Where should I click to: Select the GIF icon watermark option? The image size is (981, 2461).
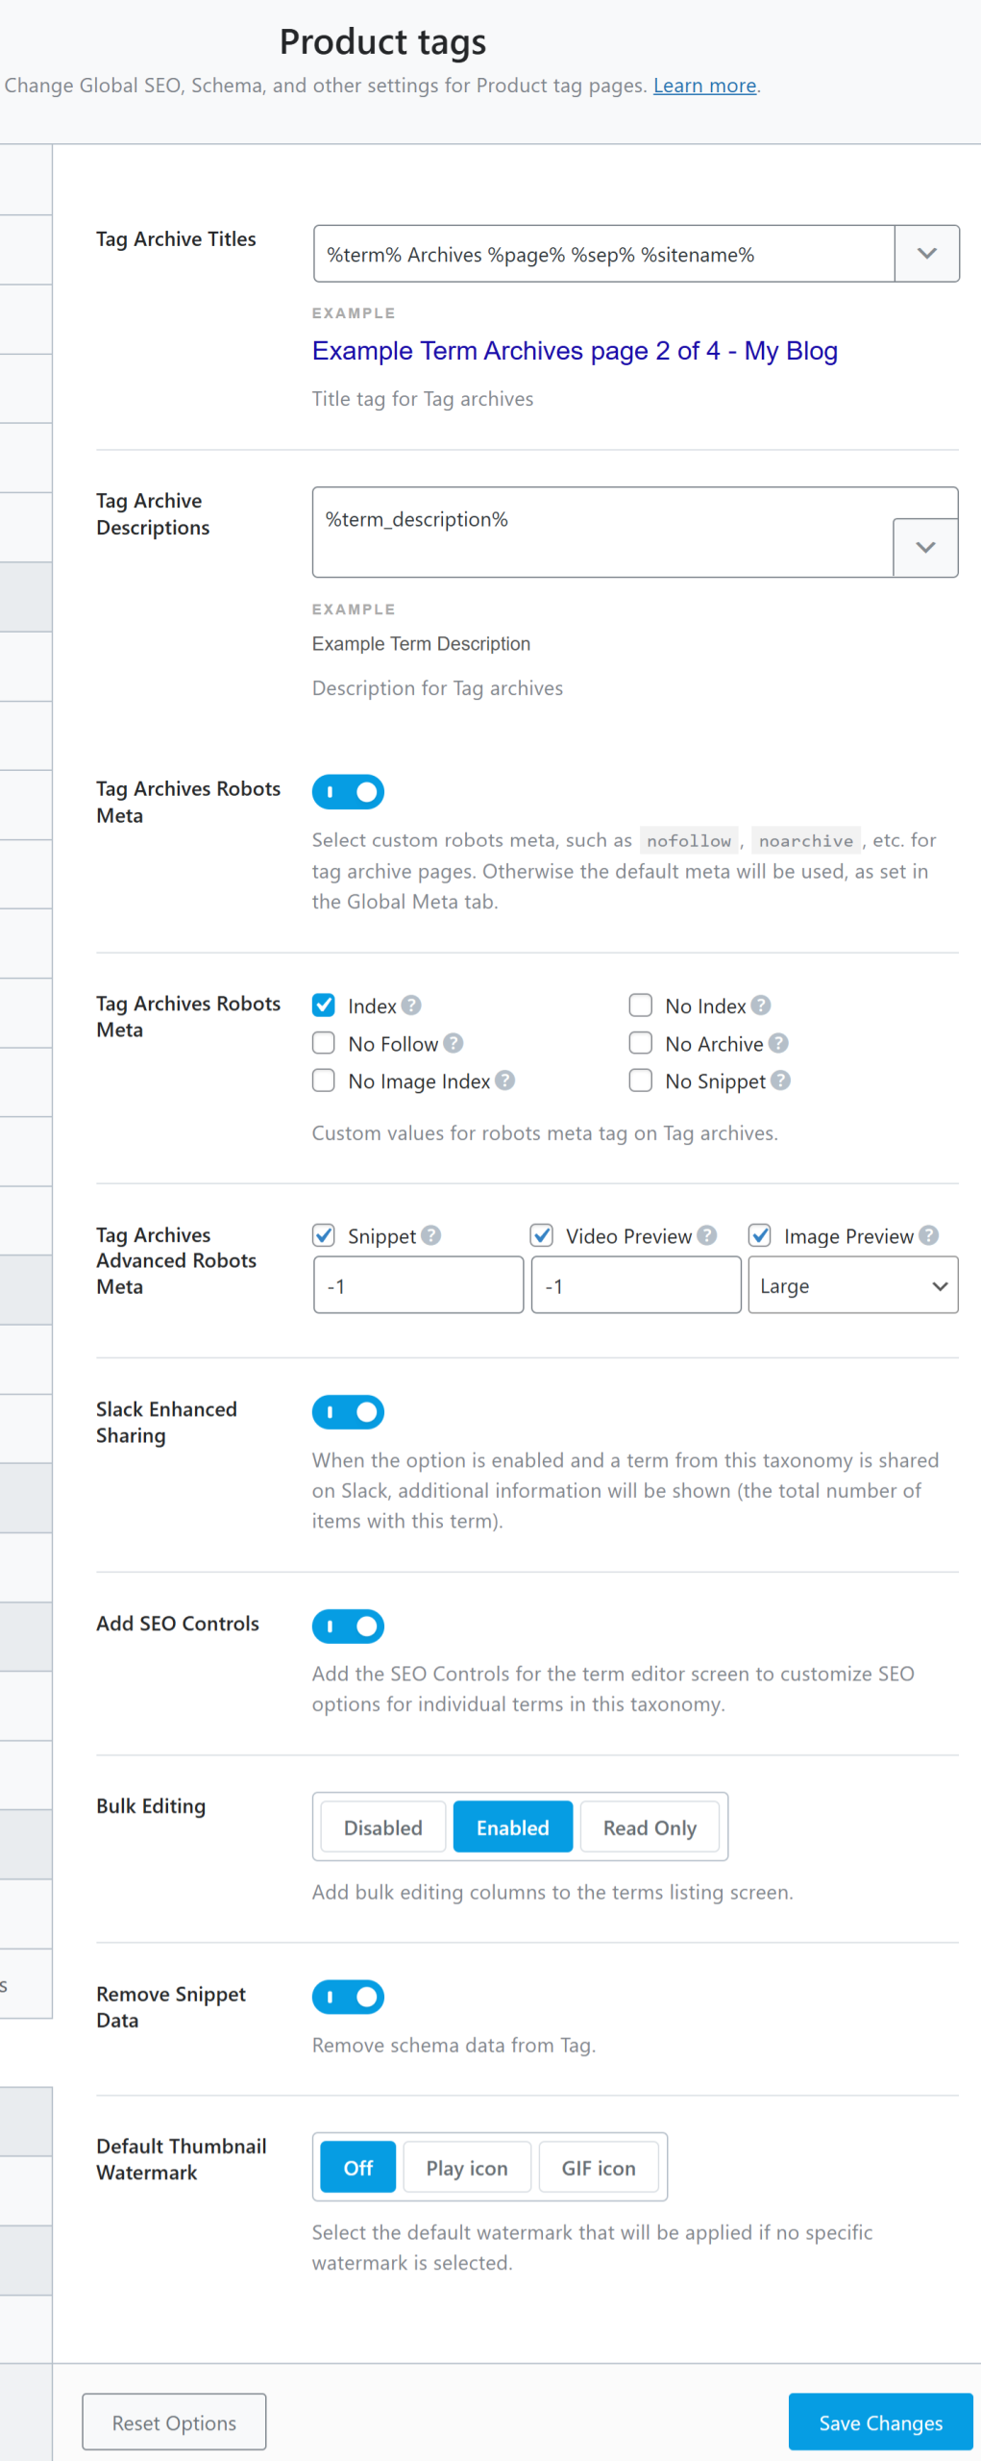point(598,2167)
